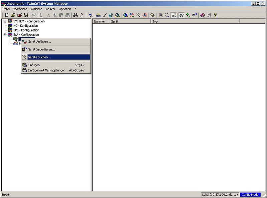The width and height of the screenshot is (267, 198).
Task: Expand the SYSTEM - Konfiguration node
Action: pyautogui.click(x=5, y=21)
